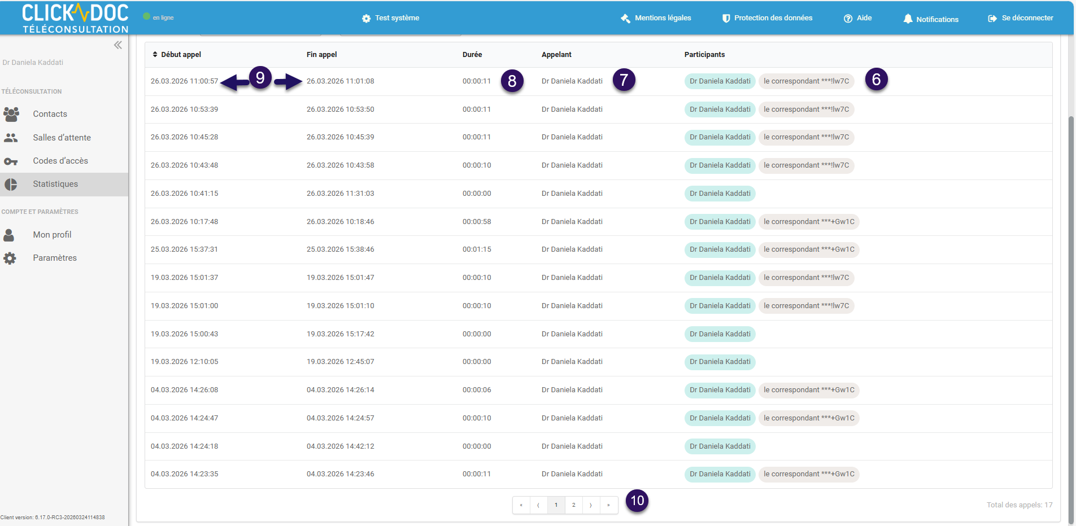Go to first page in pagination
This screenshot has height=526, width=1076.
pyautogui.click(x=521, y=505)
